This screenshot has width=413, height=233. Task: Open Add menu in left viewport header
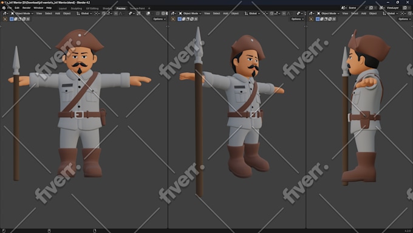pos(58,13)
